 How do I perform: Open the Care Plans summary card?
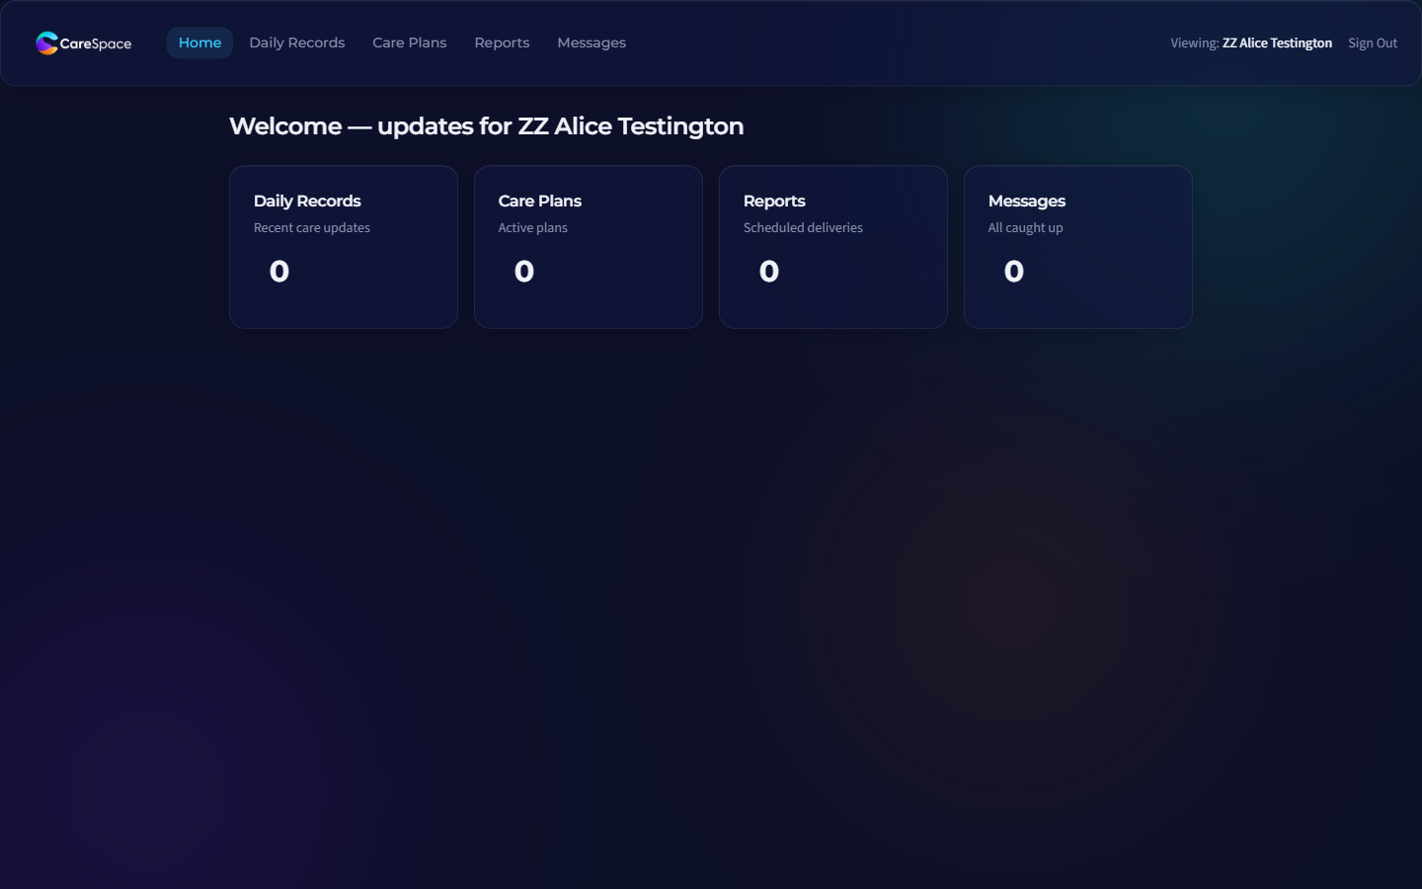(x=589, y=247)
